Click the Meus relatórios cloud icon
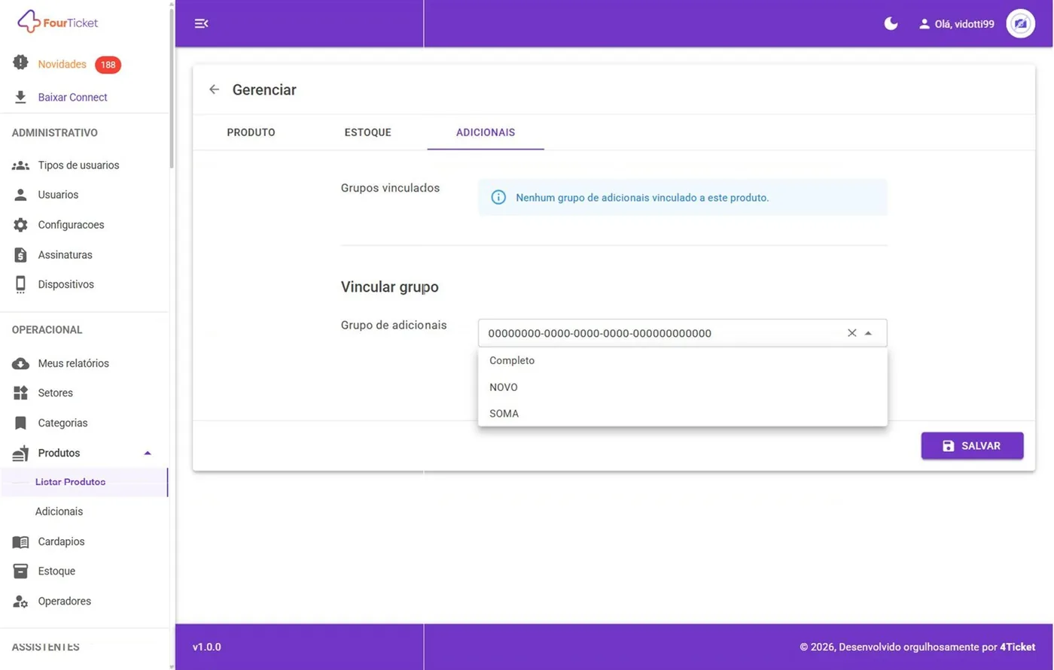This screenshot has height=670, width=1054. 20,364
